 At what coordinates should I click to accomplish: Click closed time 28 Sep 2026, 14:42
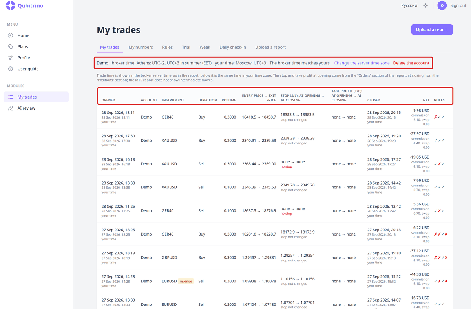click(x=384, y=183)
